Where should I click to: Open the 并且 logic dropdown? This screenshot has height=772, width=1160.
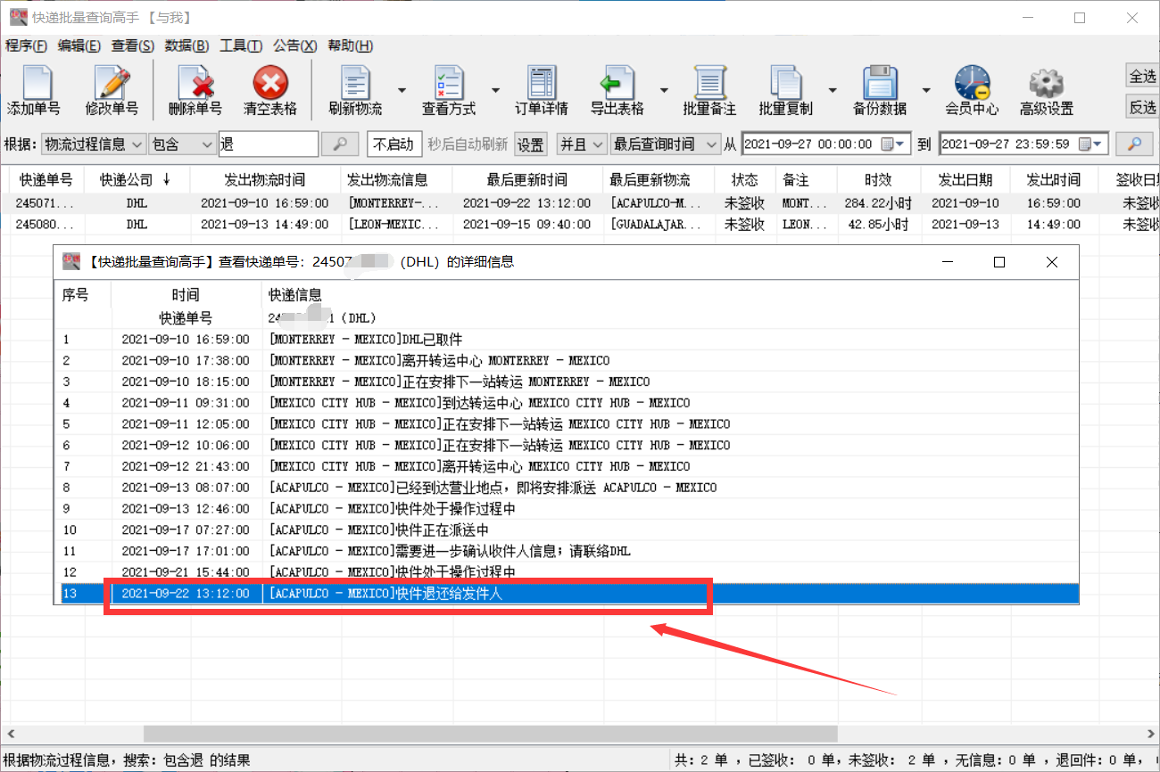(x=582, y=144)
